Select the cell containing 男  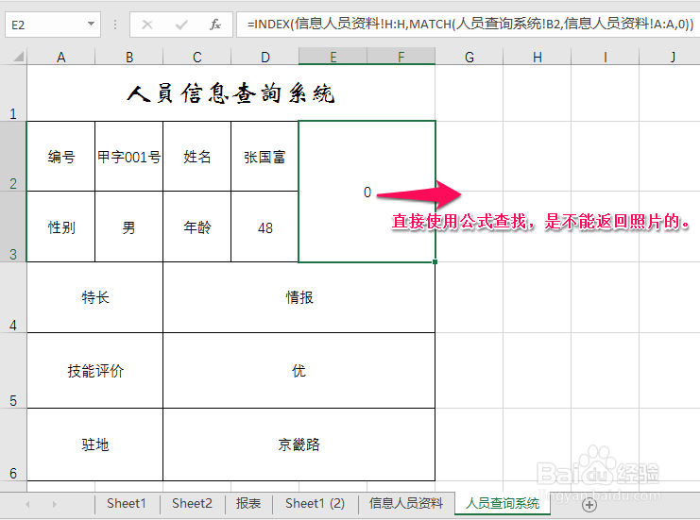click(129, 227)
